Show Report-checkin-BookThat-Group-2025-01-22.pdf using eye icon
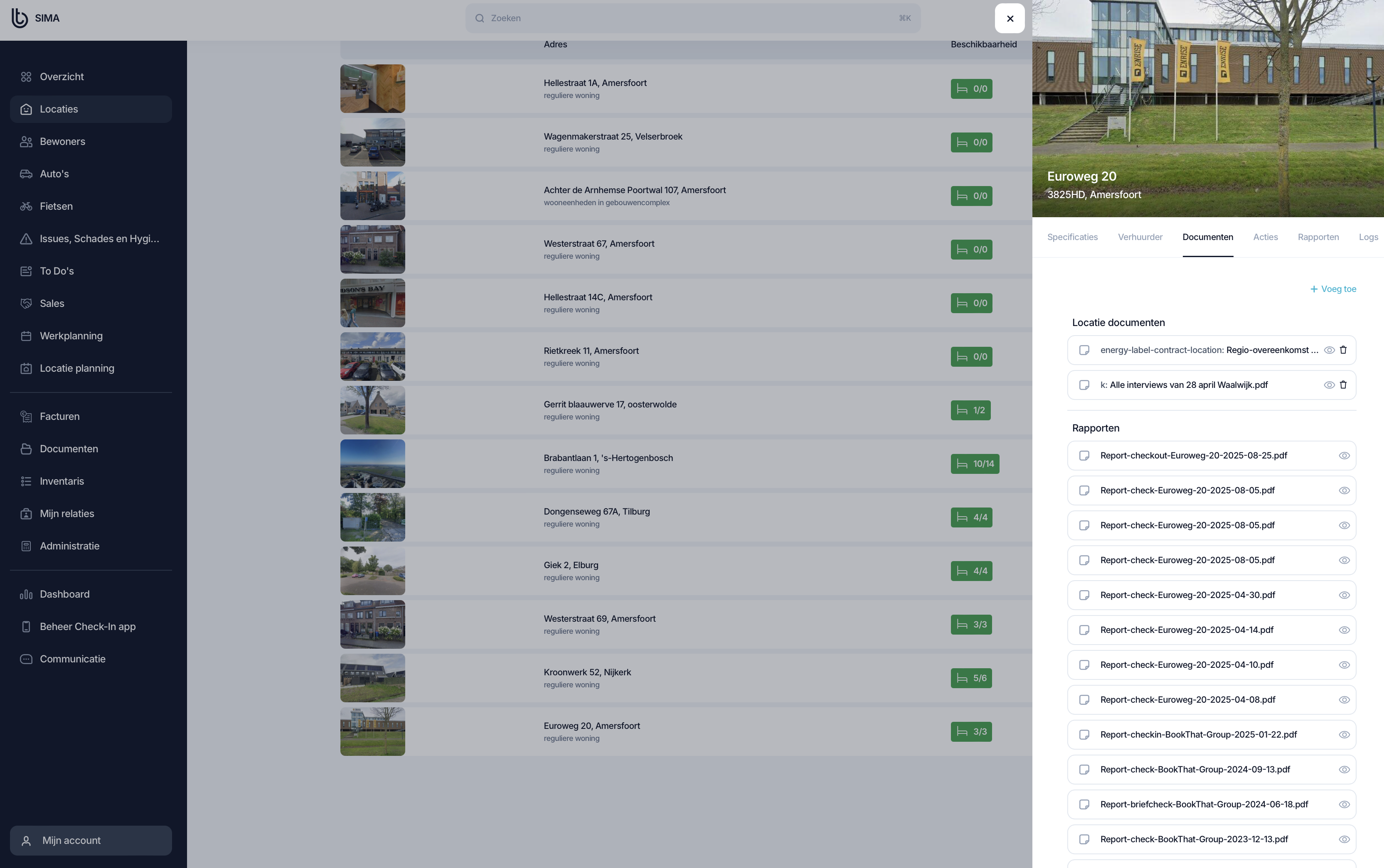1384x868 pixels. pyautogui.click(x=1344, y=735)
